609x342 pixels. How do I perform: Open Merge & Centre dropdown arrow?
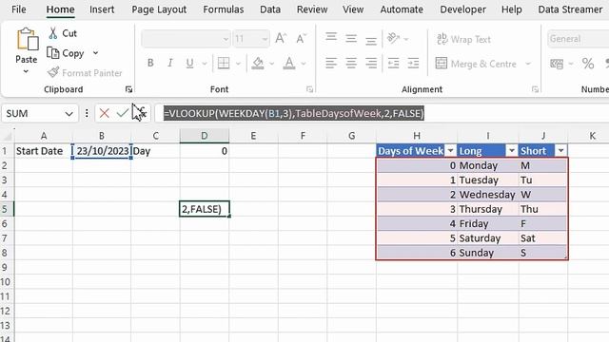pyautogui.click(x=528, y=64)
